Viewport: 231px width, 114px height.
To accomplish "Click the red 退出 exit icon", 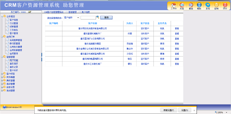I will click(x=225, y=5).
